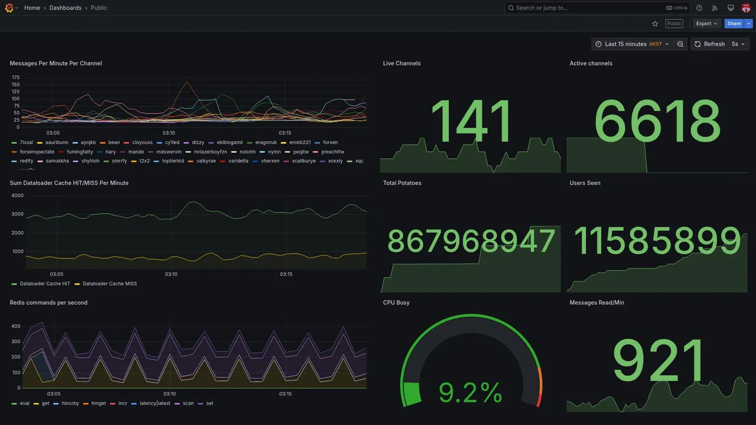756x425 pixels.
Task: Open the Grafana logo menu
Action: [9, 8]
